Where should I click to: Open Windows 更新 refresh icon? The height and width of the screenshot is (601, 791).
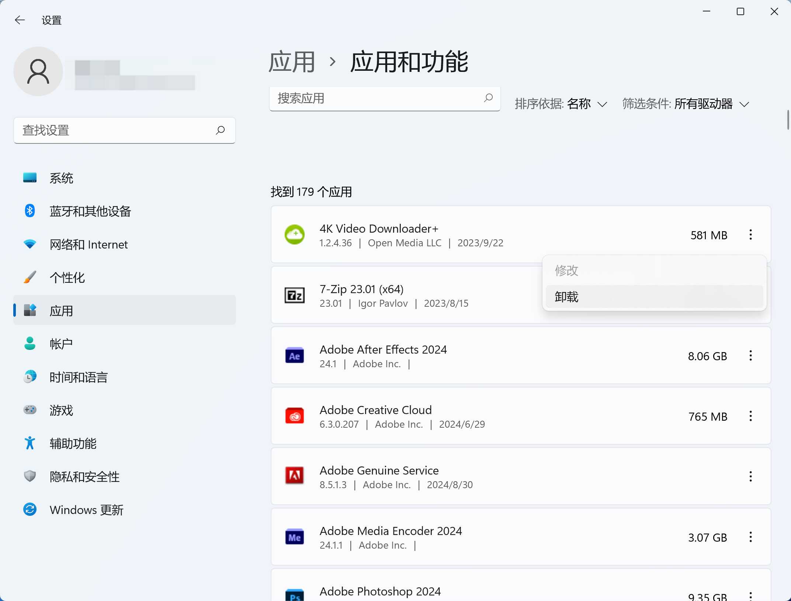30,510
